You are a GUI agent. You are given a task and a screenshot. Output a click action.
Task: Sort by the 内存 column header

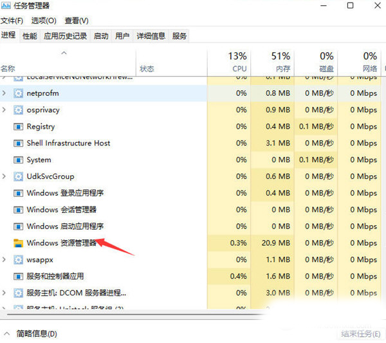(273, 62)
